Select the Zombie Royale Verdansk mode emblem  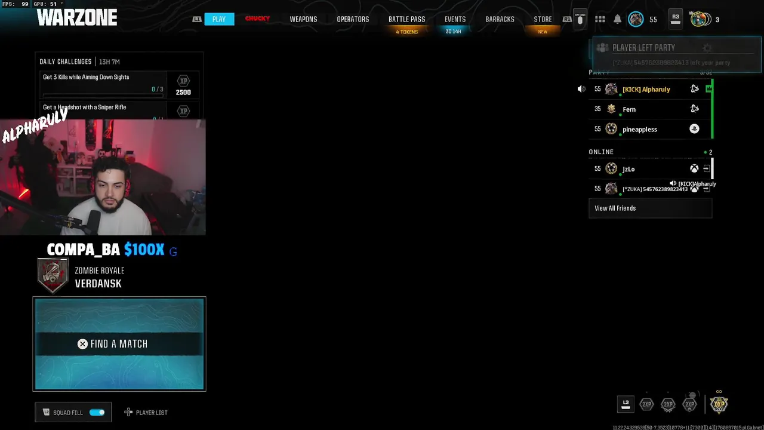[x=53, y=276]
